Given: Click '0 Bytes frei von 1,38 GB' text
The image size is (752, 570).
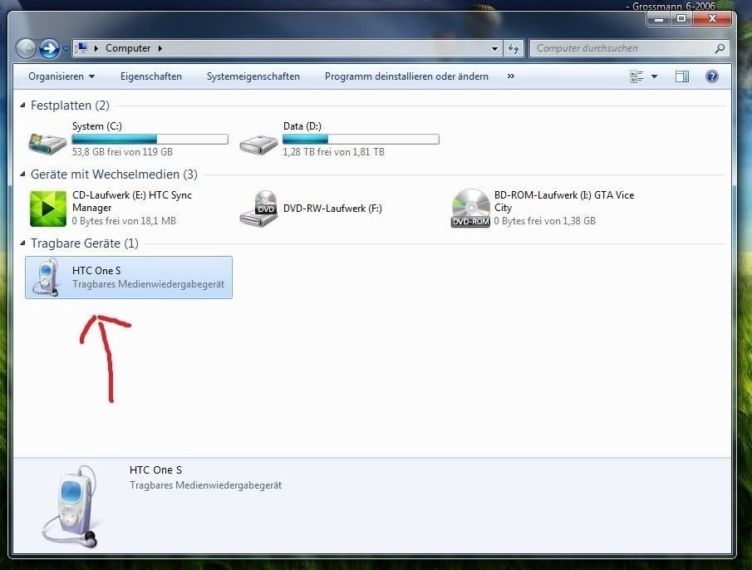Looking at the screenshot, I should point(545,221).
